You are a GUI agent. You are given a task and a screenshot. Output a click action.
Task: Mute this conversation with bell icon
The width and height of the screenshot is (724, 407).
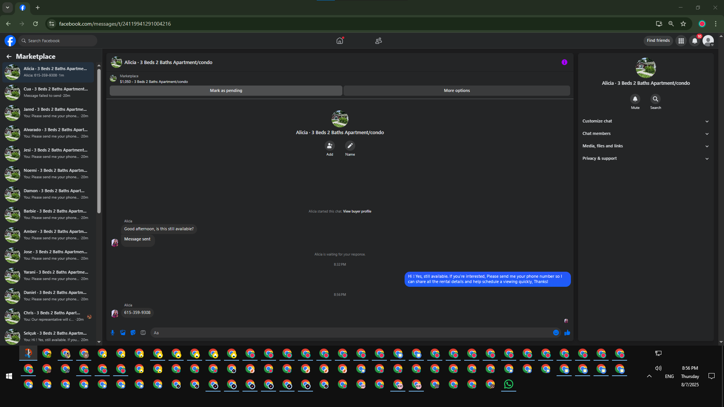tap(635, 99)
